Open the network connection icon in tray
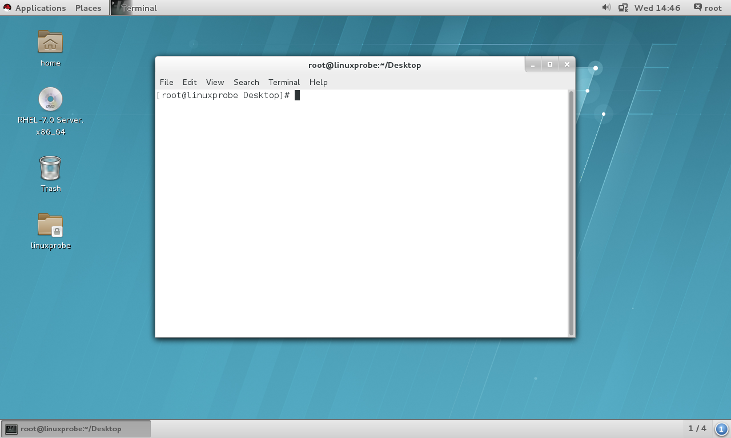Image resolution: width=731 pixels, height=438 pixels. point(623,8)
